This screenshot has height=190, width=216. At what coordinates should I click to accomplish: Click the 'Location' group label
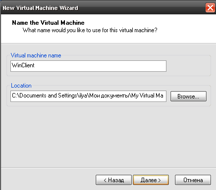(x=21, y=86)
